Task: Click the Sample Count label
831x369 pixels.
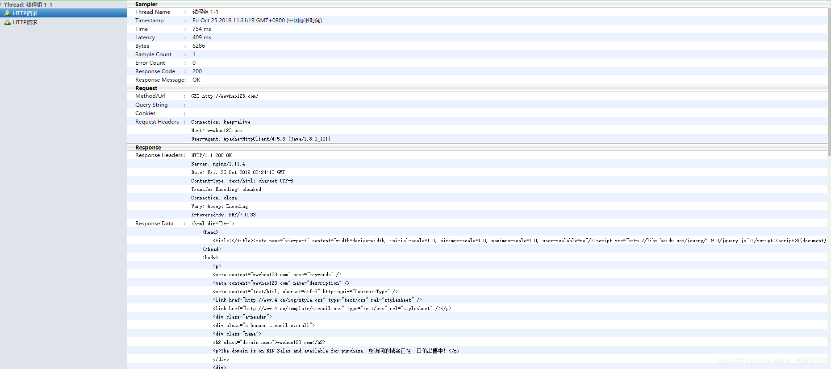Action: tap(153, 54)
